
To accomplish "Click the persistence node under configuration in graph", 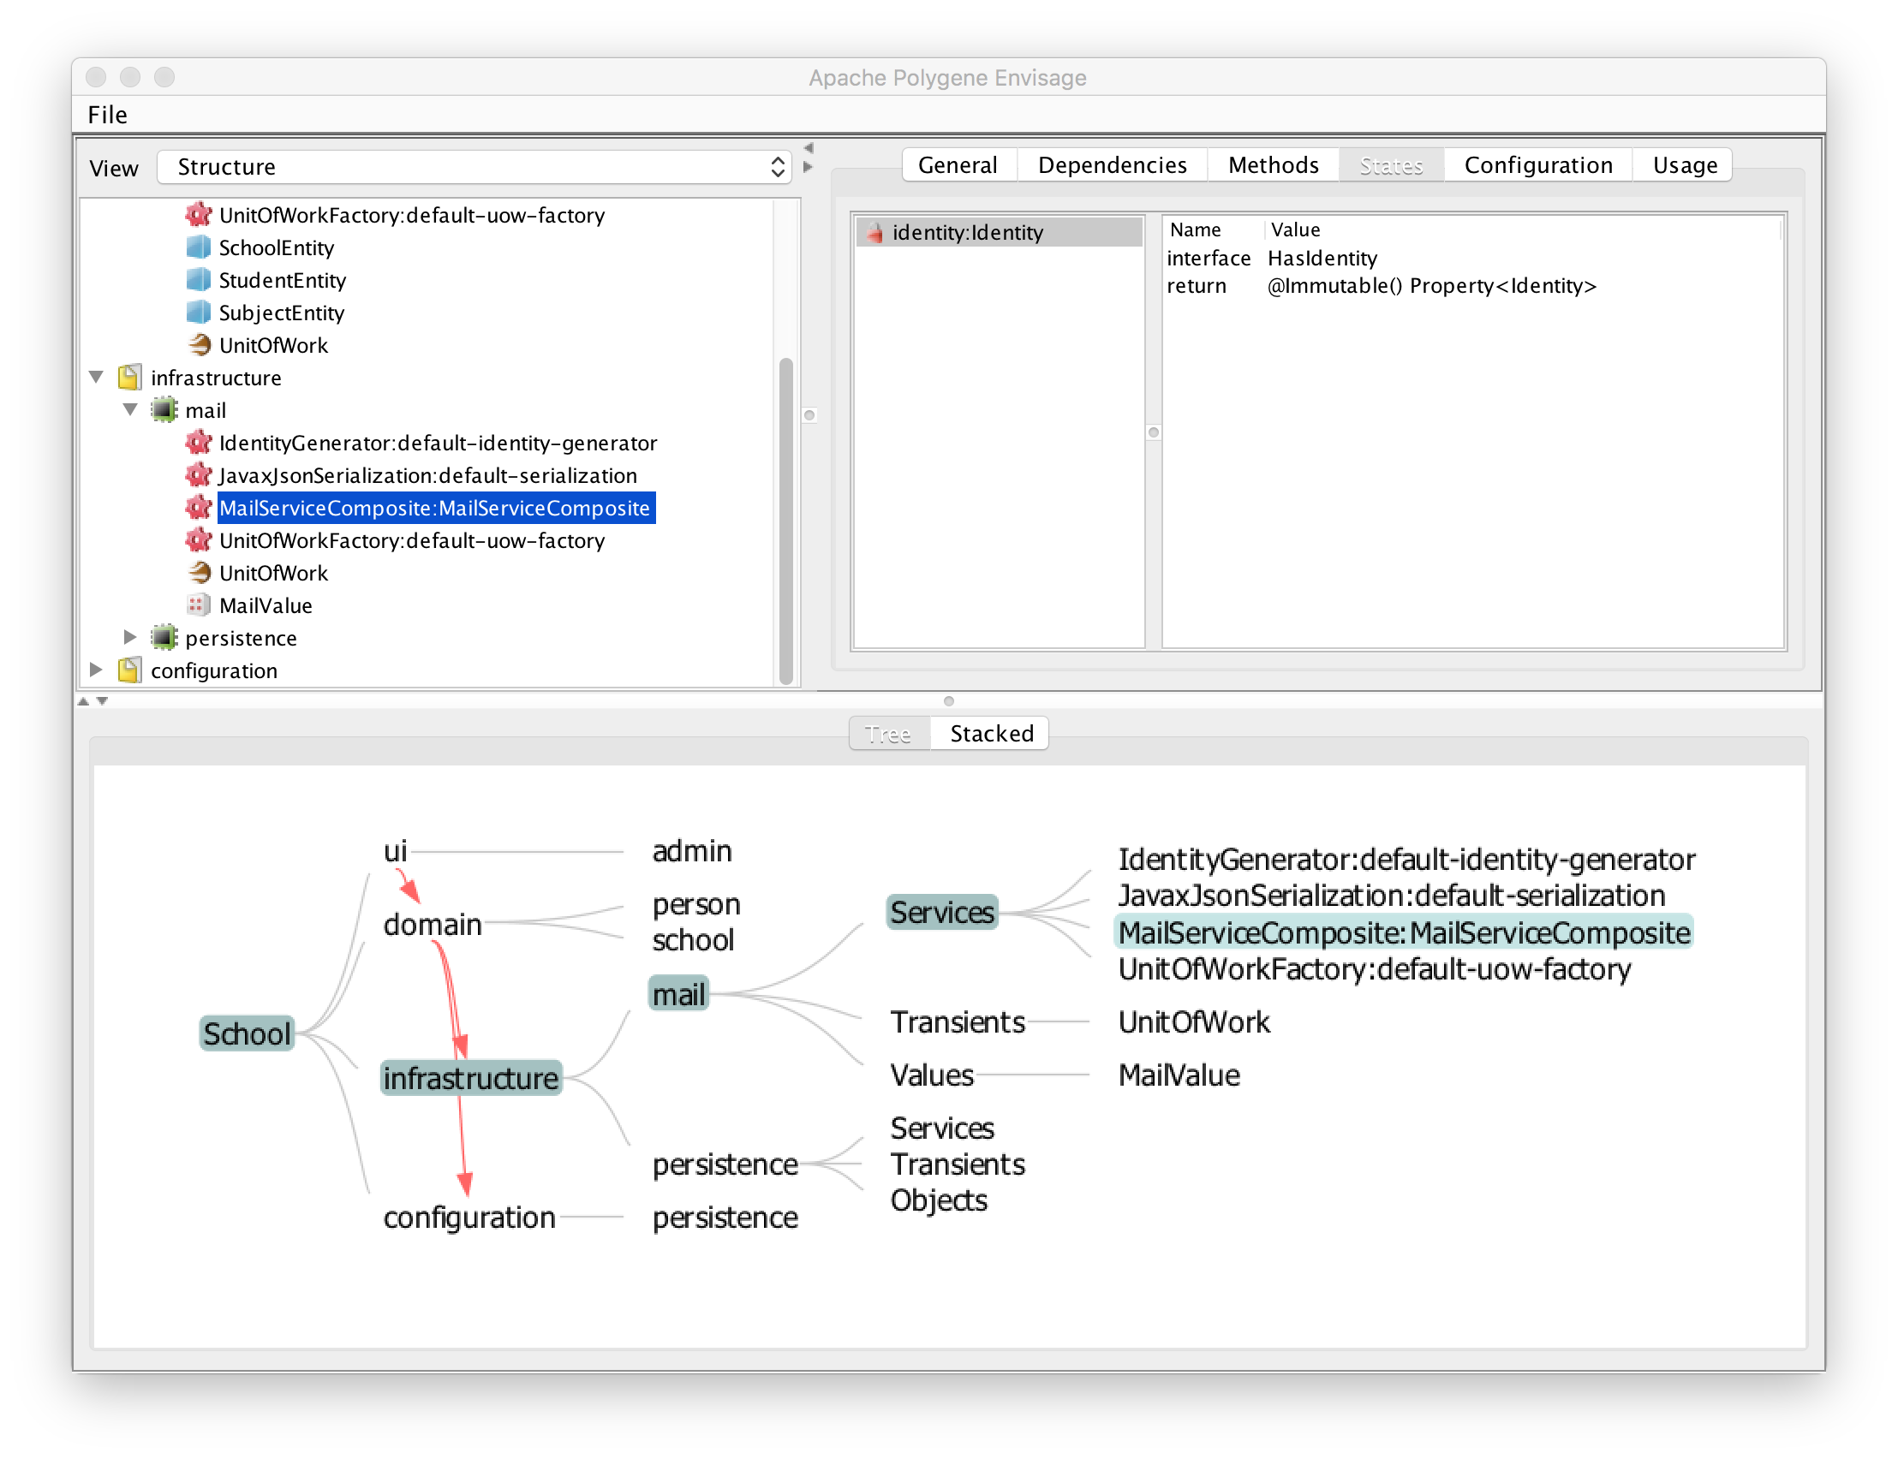I will point(725,1218).
